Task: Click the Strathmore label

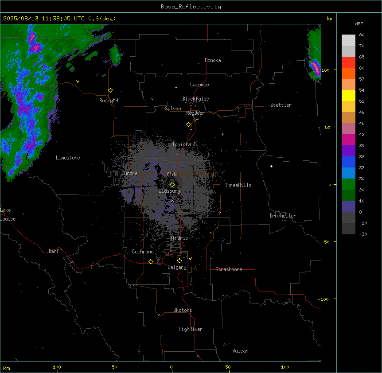Action: point(229,269)
